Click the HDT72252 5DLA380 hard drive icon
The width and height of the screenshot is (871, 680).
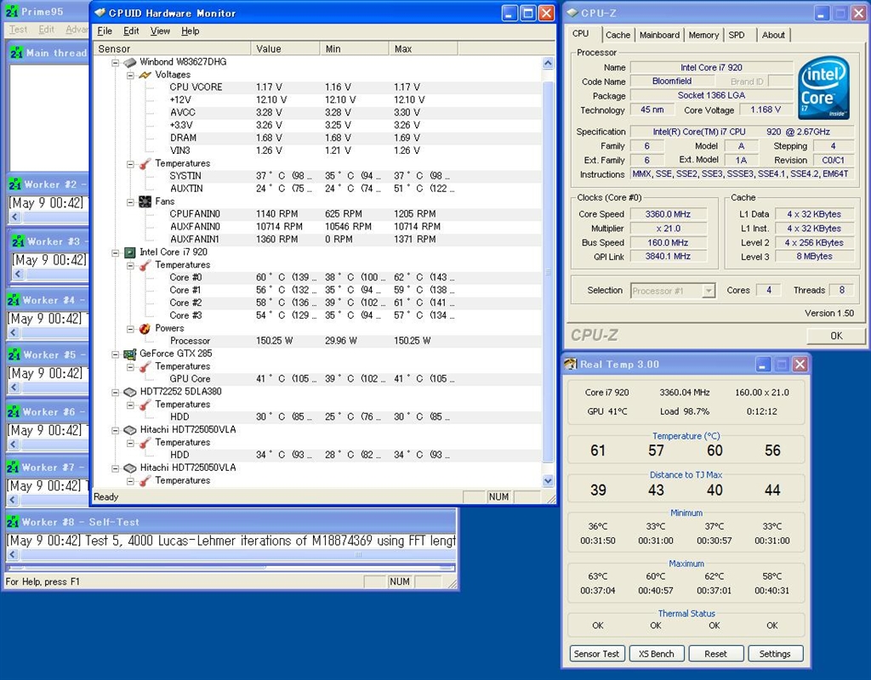point(130,392)
